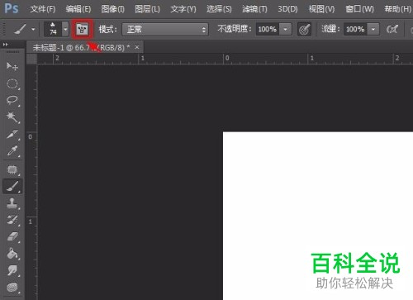Select the Move tool

point(12,66)
